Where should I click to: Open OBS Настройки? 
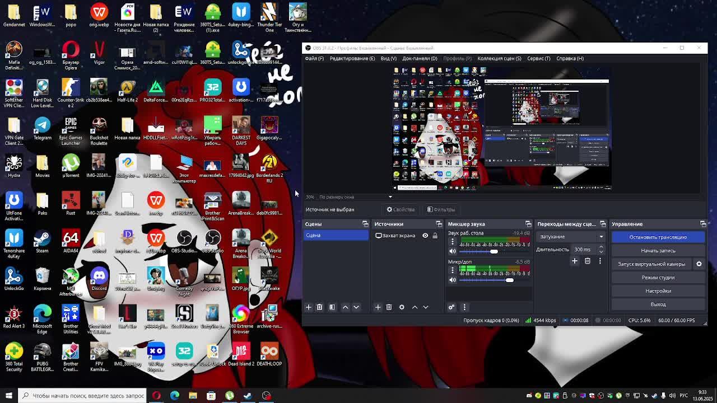point(658,291)
